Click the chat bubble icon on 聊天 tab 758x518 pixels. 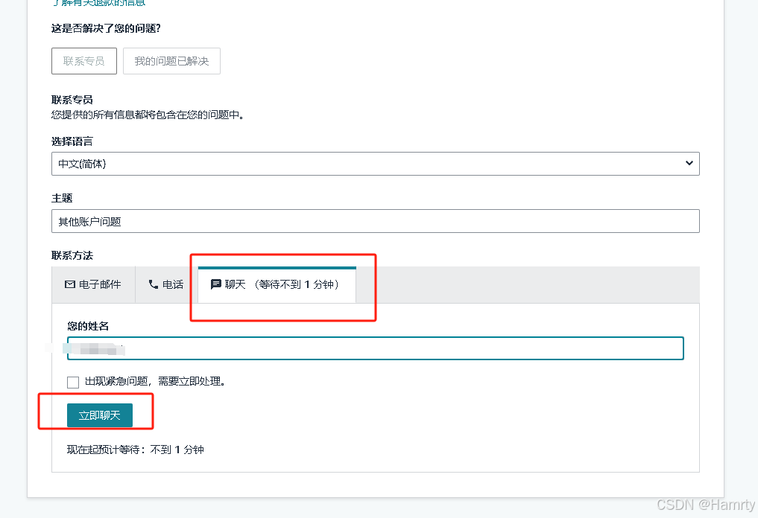point(216,284)
